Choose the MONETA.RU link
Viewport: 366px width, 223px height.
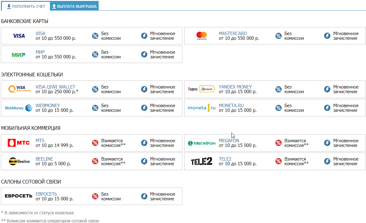(x=231, y=105)
